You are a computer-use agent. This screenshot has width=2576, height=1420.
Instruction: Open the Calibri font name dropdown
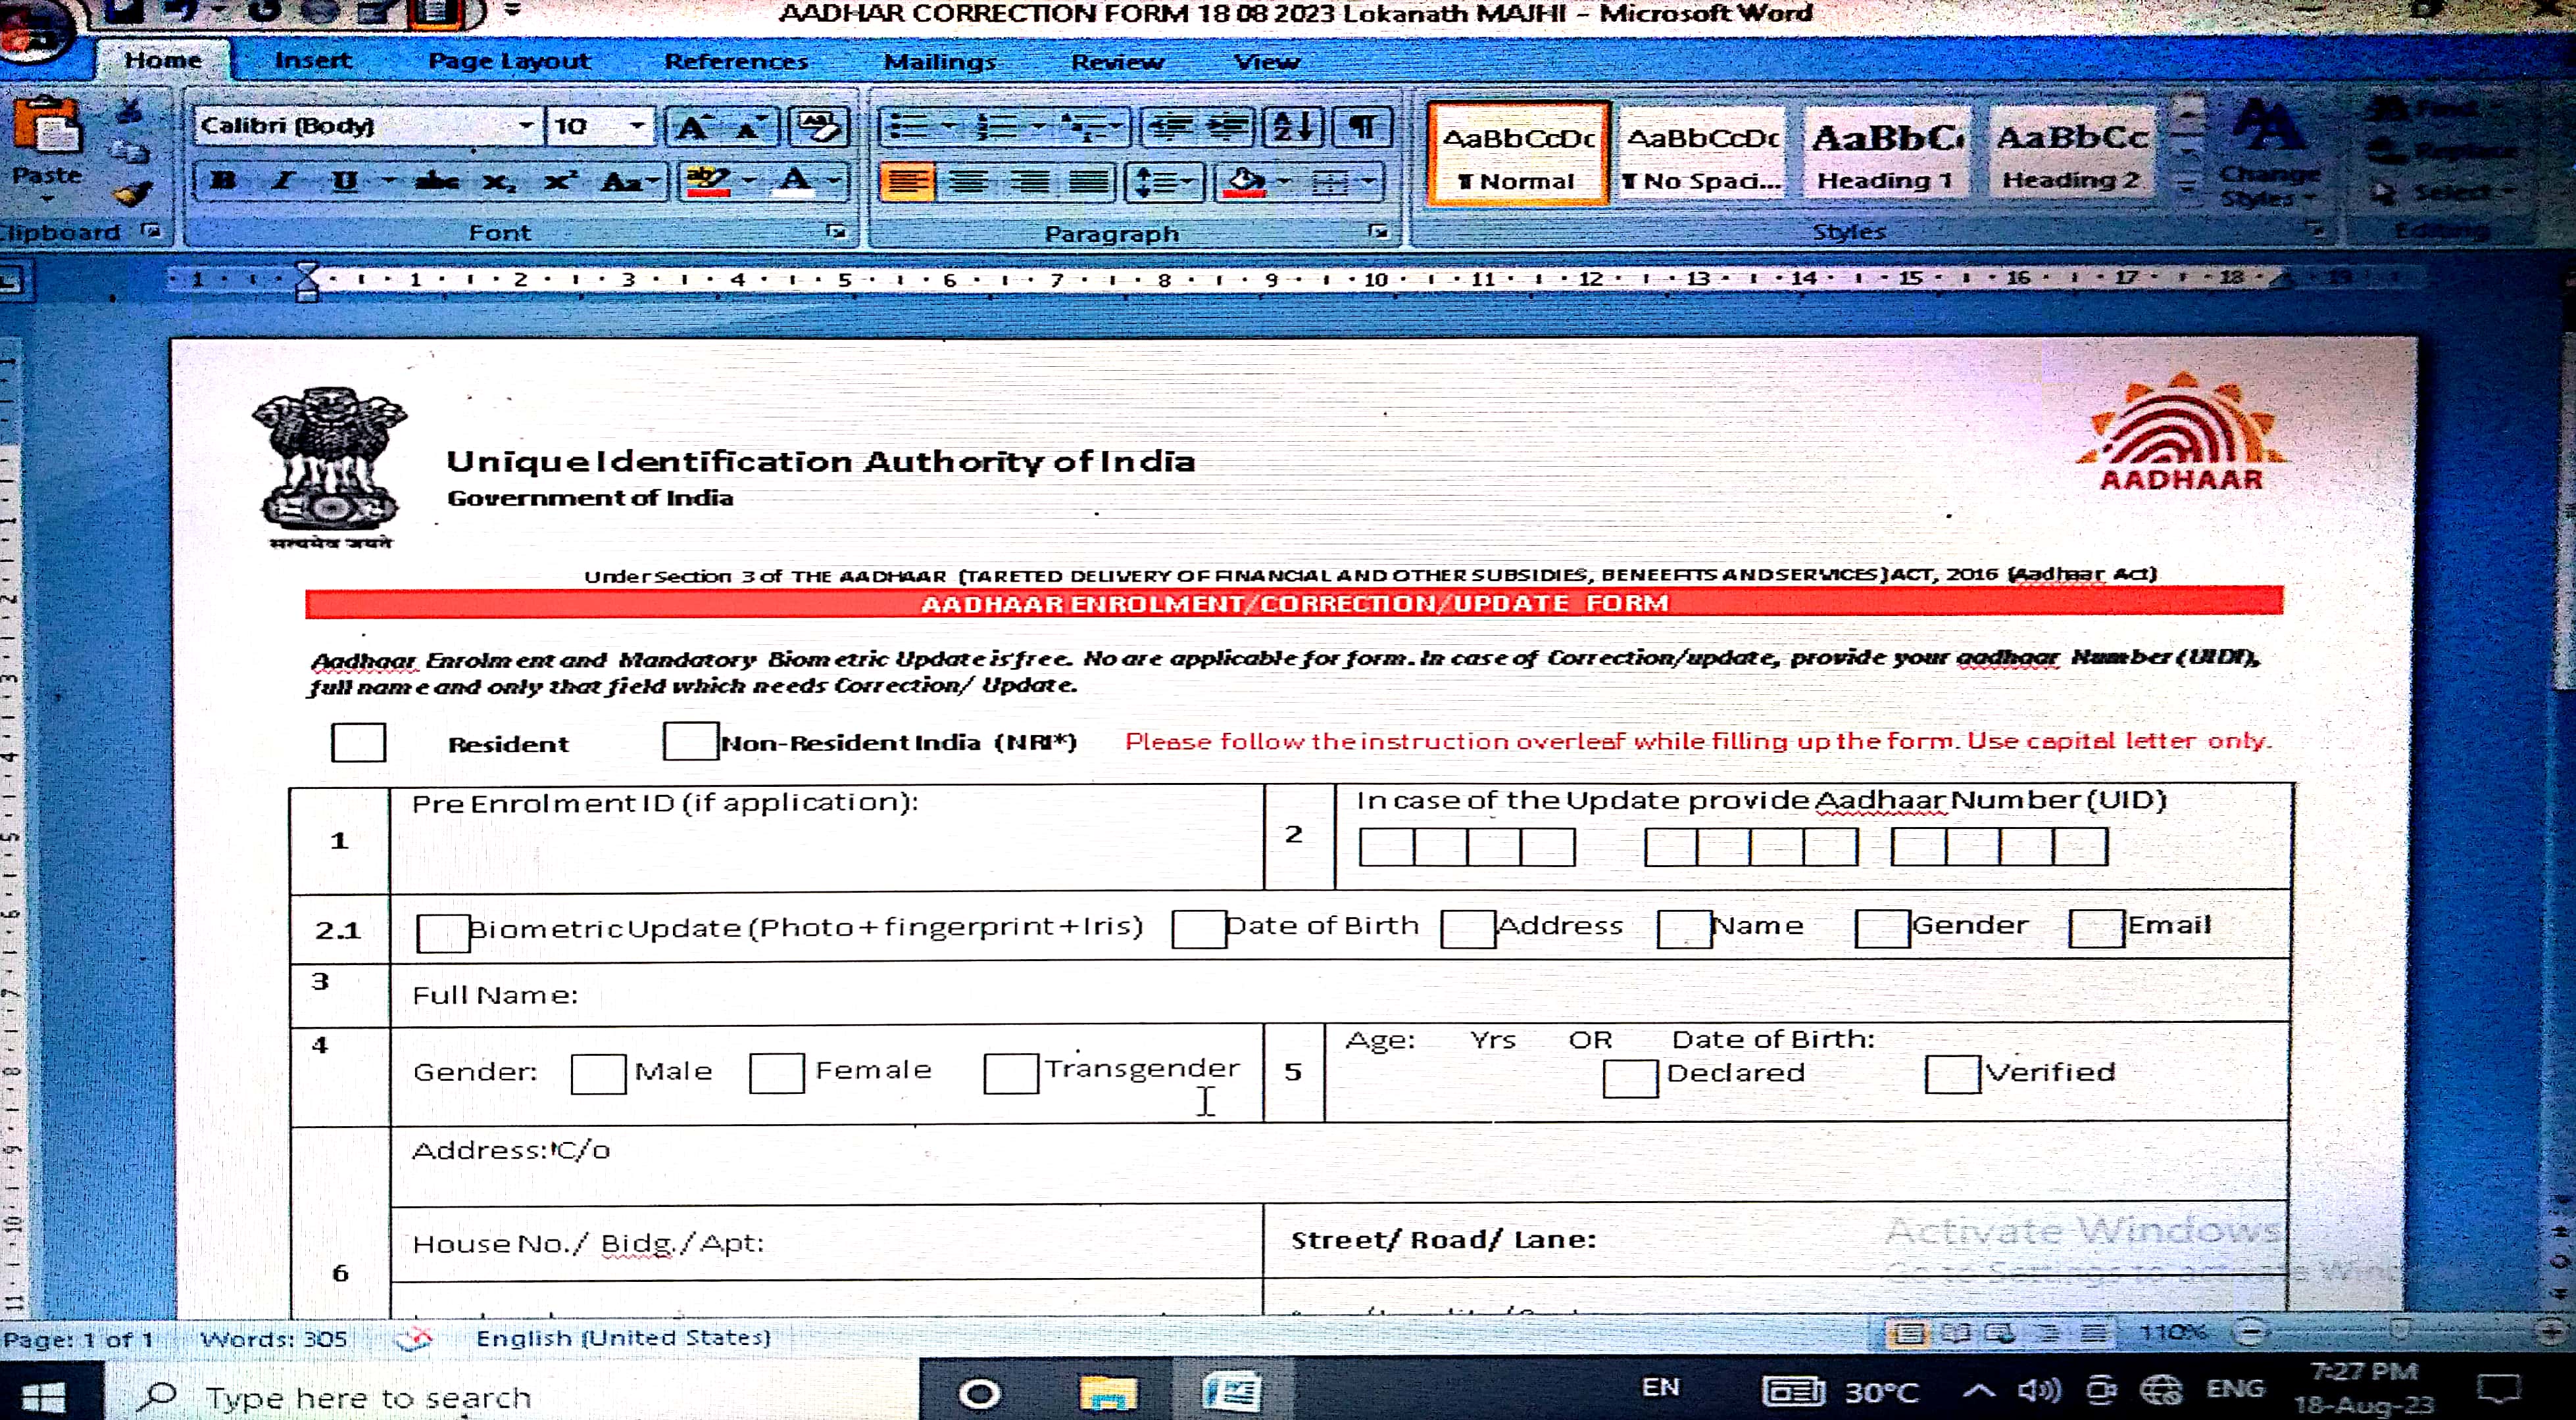coord(526,126)
